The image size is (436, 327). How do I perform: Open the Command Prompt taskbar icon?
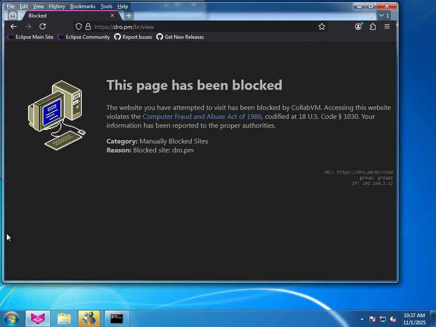point(117,318)
